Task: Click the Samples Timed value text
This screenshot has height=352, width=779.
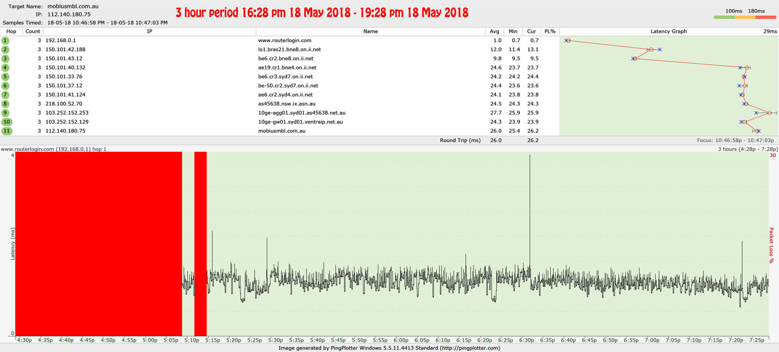Action: point(107,23)
